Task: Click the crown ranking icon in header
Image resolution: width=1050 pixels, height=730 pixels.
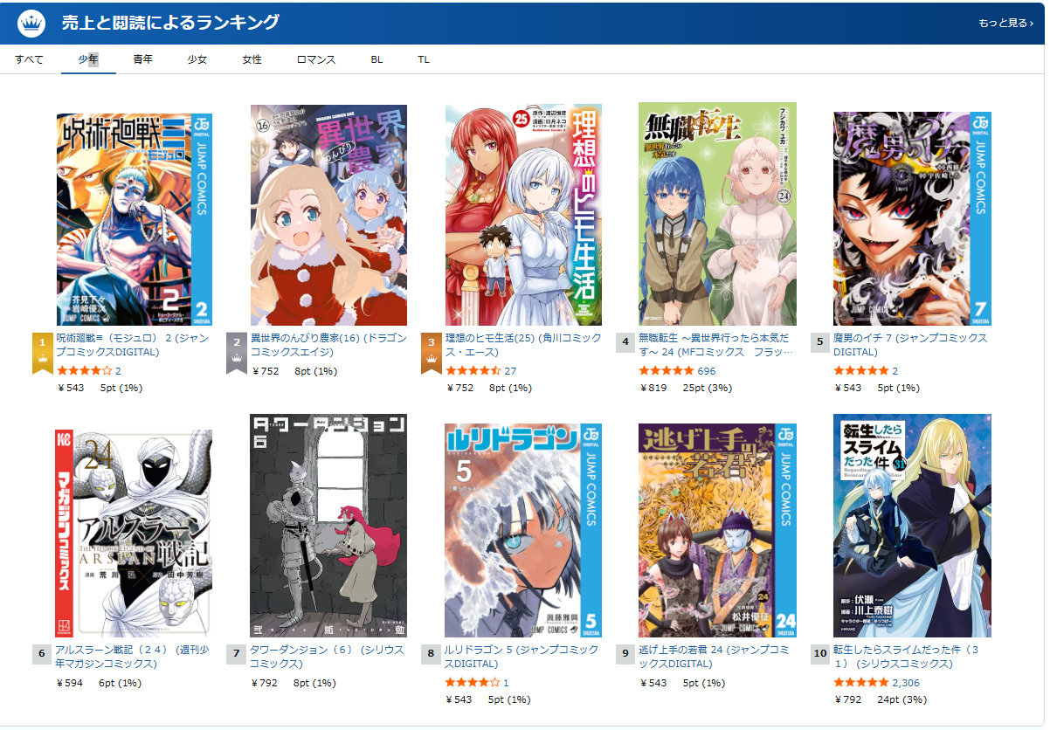Action: point(31,22)
